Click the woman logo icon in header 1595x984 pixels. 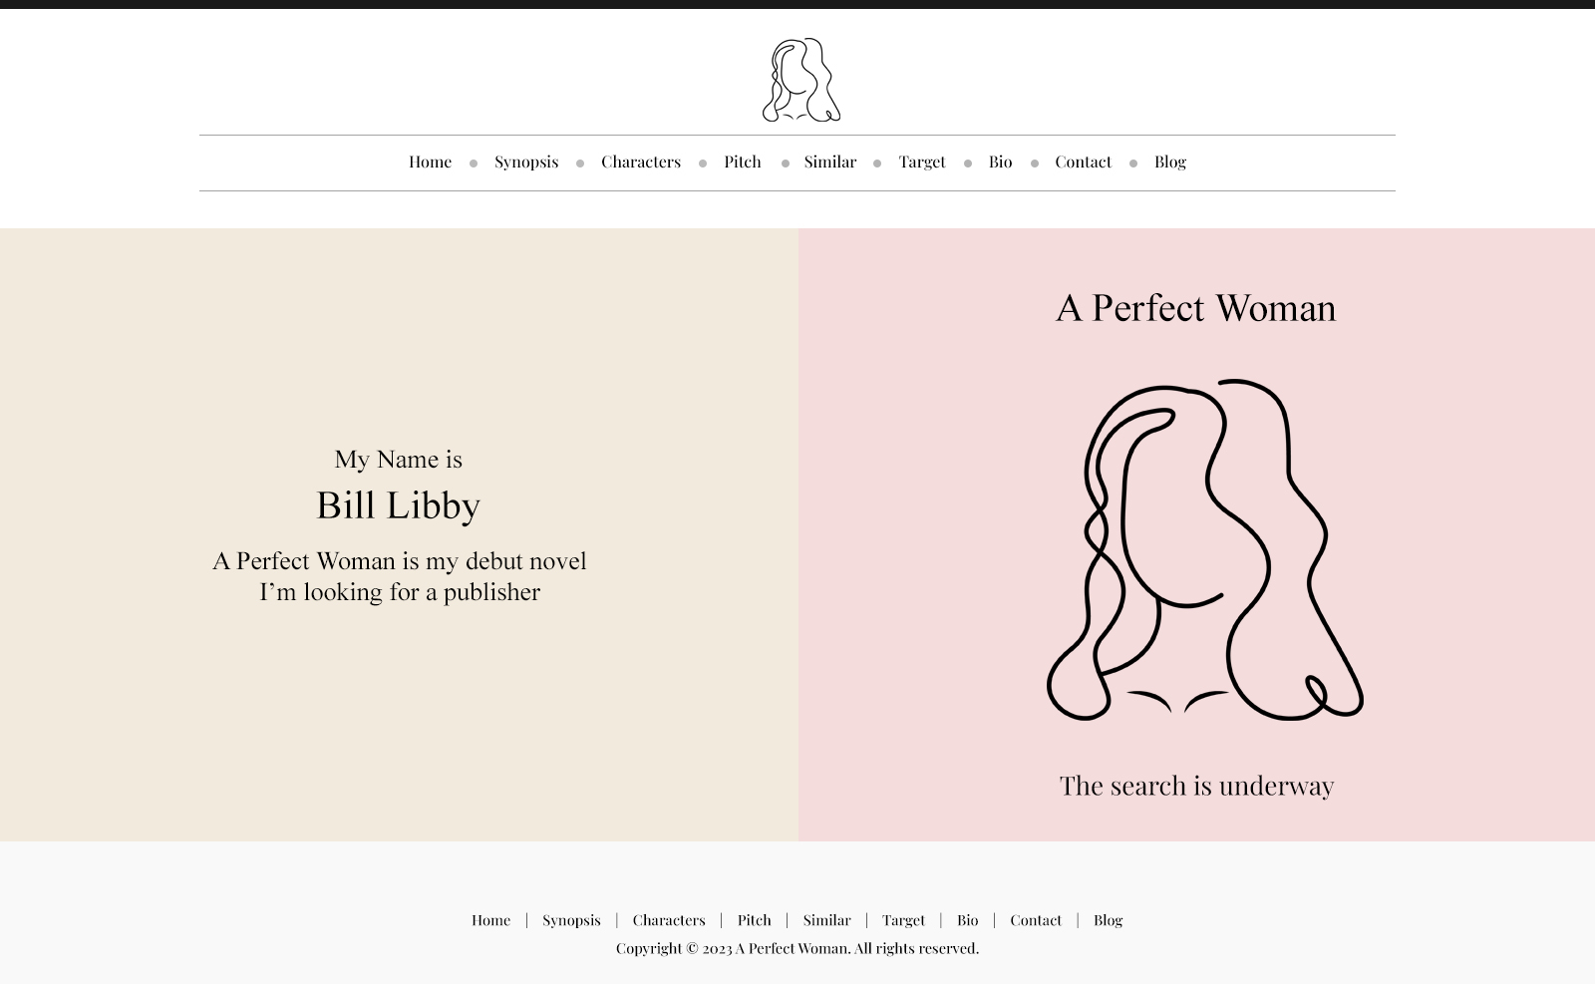click(800, 80)
